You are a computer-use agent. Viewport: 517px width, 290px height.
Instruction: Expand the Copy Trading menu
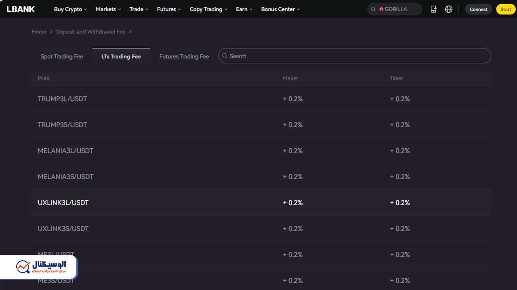208,9
